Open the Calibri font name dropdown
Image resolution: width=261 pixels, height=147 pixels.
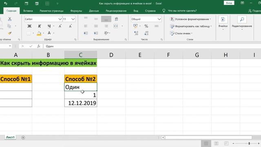(60, 19)
